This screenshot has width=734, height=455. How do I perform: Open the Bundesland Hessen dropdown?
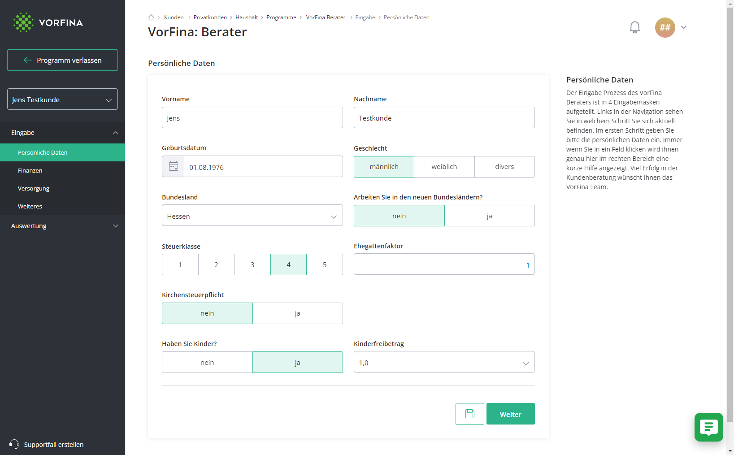[x=252, y=216]
